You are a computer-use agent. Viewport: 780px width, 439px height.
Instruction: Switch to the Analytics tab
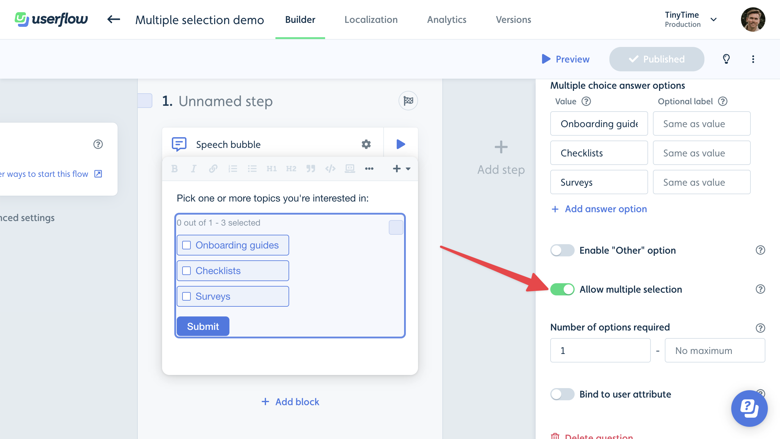[x=447, y=20]
